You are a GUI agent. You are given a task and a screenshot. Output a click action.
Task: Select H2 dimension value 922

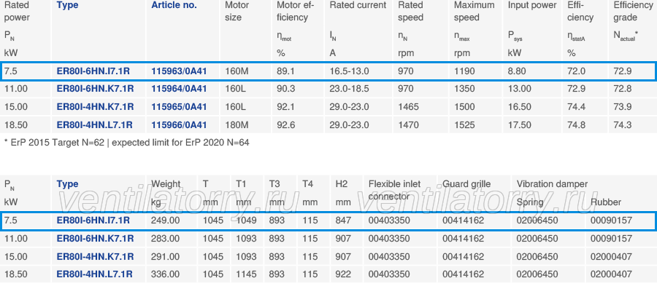(343, 274)
